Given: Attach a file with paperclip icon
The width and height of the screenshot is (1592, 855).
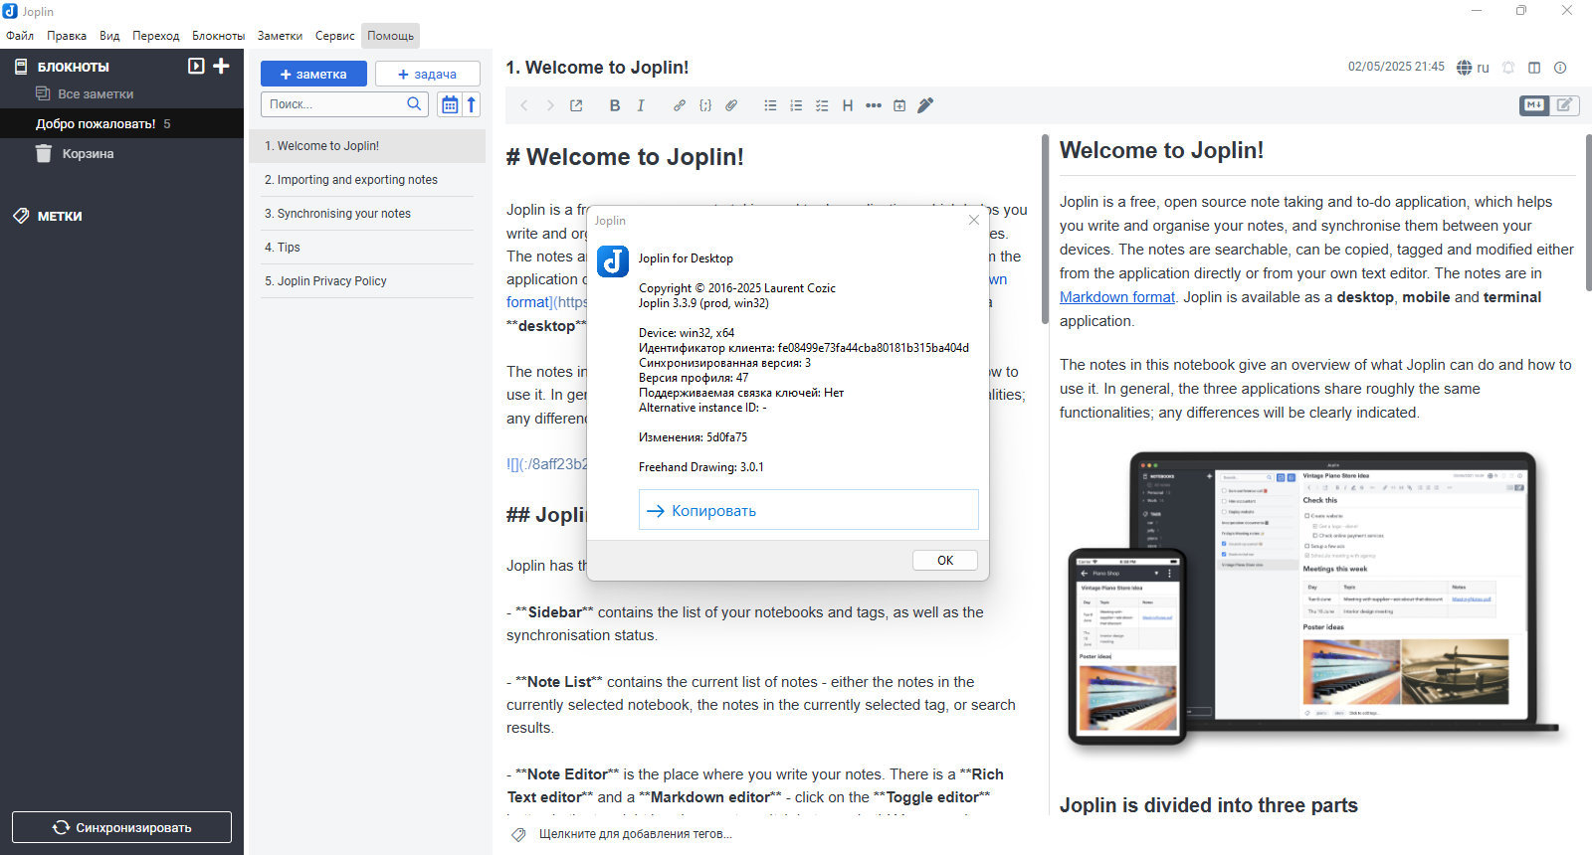Looking at the screenshot, I should coord(731,105).
